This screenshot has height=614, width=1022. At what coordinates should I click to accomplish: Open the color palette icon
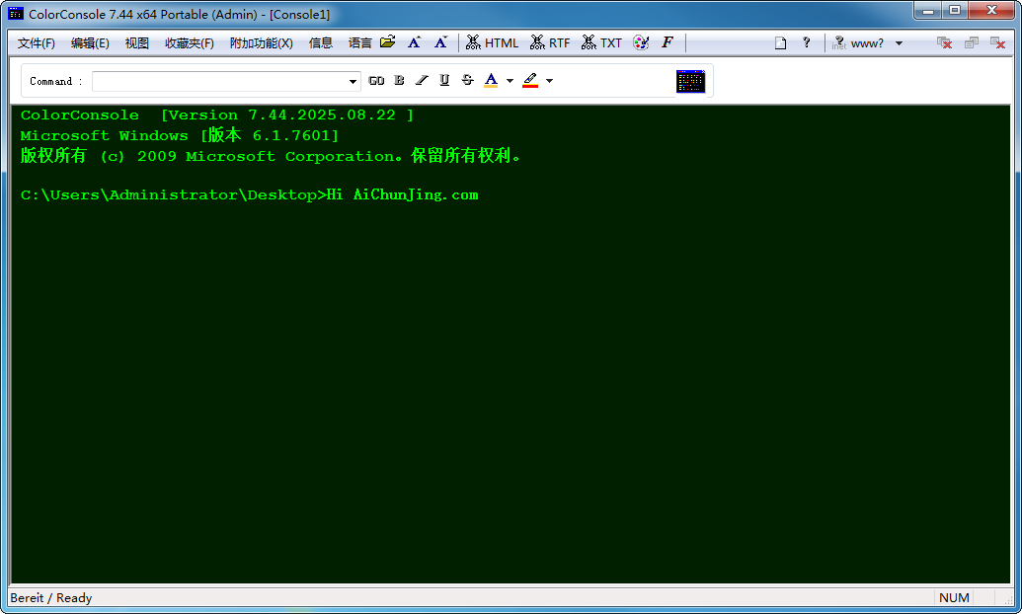point(641,43)
